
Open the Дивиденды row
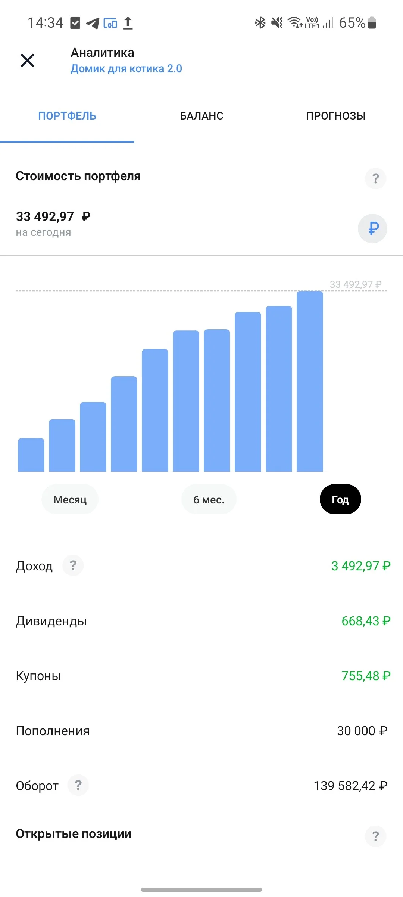tap(201, 621)
